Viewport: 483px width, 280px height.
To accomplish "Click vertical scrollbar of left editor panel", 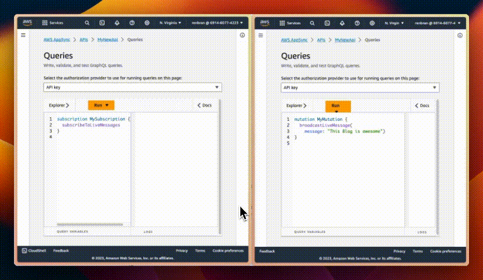I will pos(220,167).
